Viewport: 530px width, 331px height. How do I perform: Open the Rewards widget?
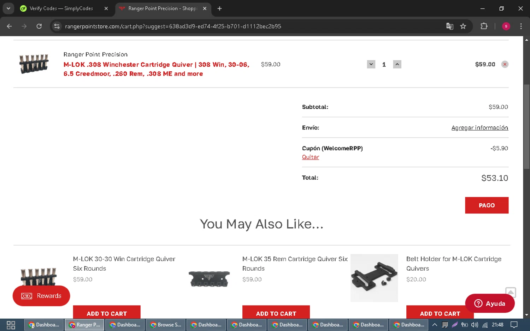41,296
